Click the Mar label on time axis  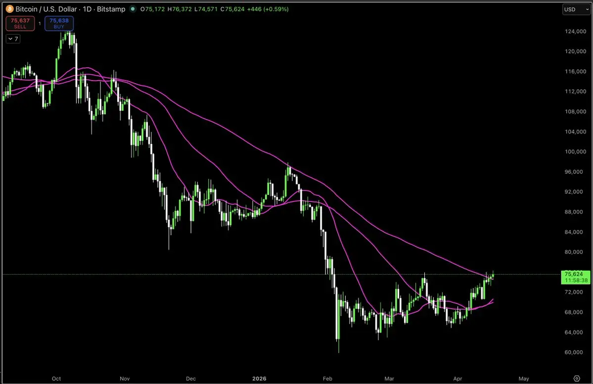(x=389, y=379)
